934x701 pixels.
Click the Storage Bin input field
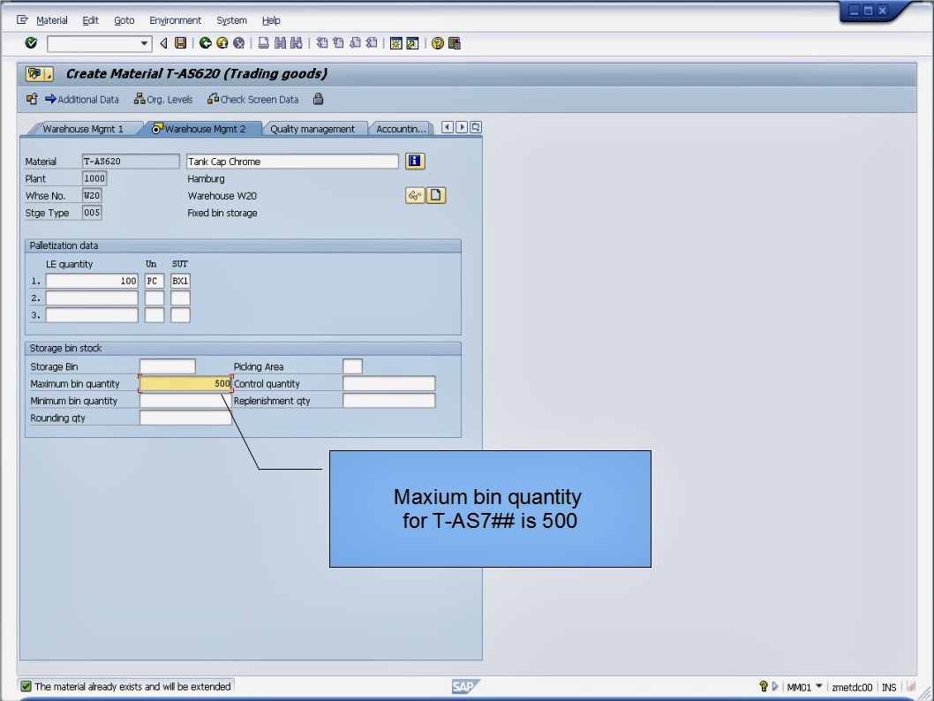(168, 366)
